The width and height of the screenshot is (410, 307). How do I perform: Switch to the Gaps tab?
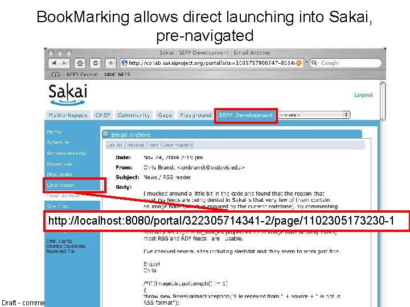(165, 115)
